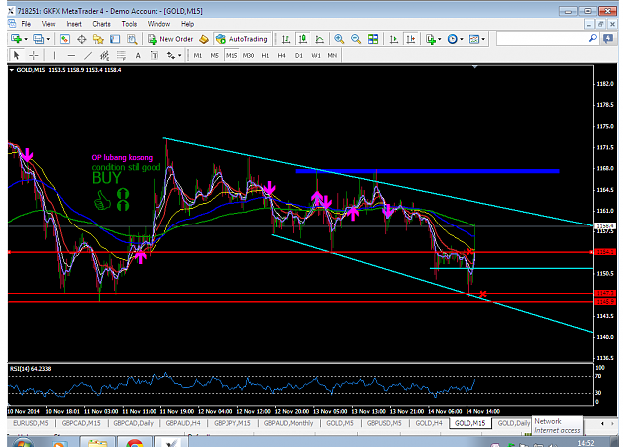Select the blue resistance rectangle on chart
Viewport: 623px width, 447px height.
(x=428, y=171)
